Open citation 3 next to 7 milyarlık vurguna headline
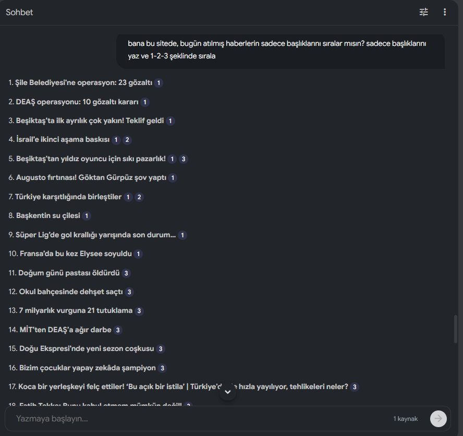 pyautogui.click(x=139, y=311)
